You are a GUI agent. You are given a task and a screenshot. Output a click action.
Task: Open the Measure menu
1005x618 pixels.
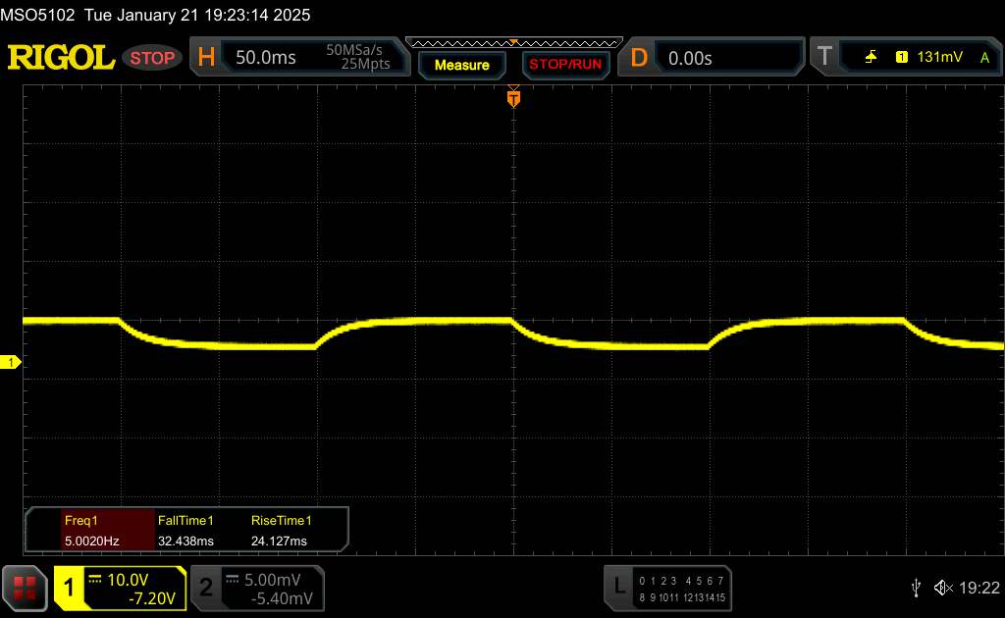pos(461,65)
